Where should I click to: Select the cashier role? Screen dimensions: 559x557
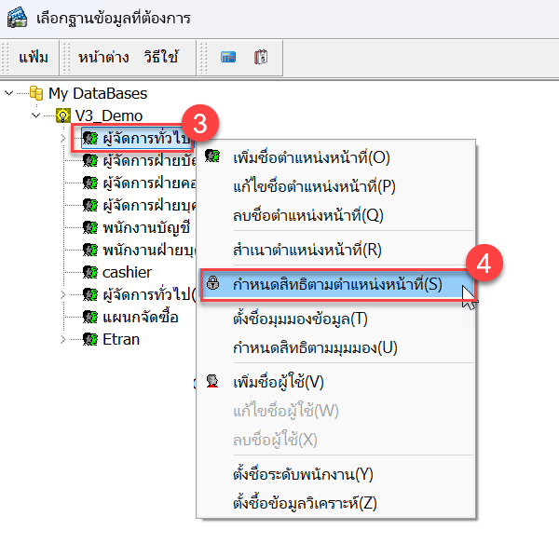point(127,272)
